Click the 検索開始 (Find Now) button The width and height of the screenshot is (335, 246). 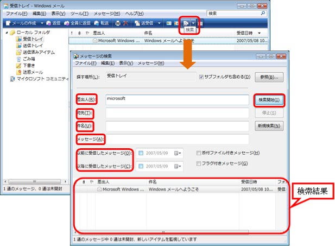pos(269,100)
